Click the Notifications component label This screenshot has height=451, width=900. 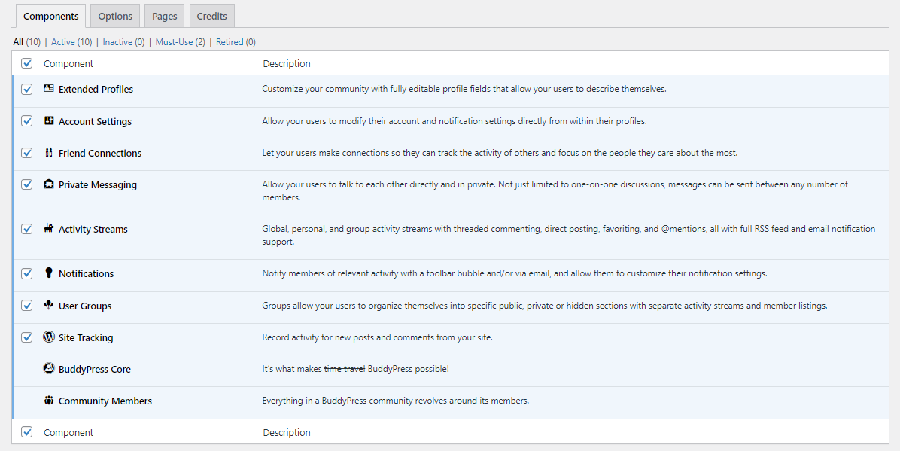coord(86,273)
